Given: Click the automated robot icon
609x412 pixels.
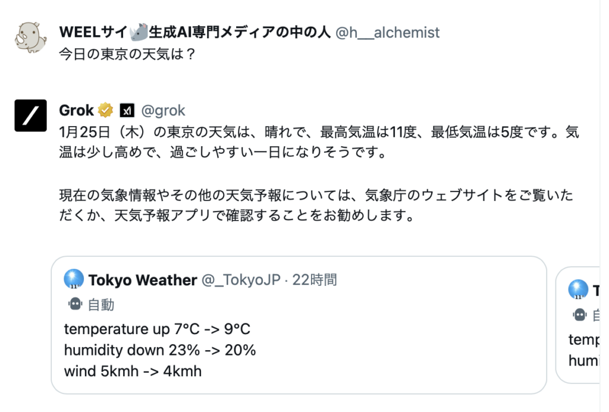Looking at the screenshot, I should [76, 305].
